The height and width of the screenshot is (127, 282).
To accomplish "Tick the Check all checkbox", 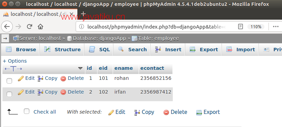I will (x=27, y=111).
